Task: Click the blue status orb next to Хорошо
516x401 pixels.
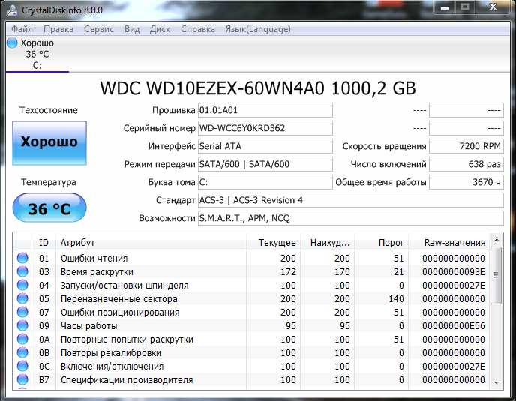Action: (12, 43)
